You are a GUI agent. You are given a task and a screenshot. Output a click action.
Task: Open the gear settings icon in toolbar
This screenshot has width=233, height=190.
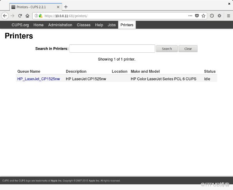(x=219, y=16)
